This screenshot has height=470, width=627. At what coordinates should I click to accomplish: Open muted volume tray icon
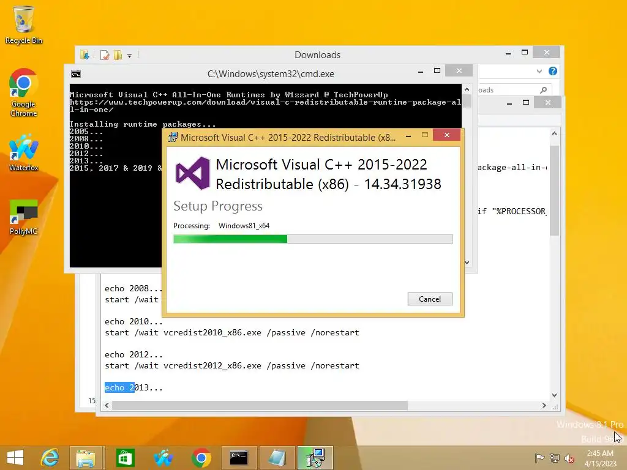(x=569, y=458)
